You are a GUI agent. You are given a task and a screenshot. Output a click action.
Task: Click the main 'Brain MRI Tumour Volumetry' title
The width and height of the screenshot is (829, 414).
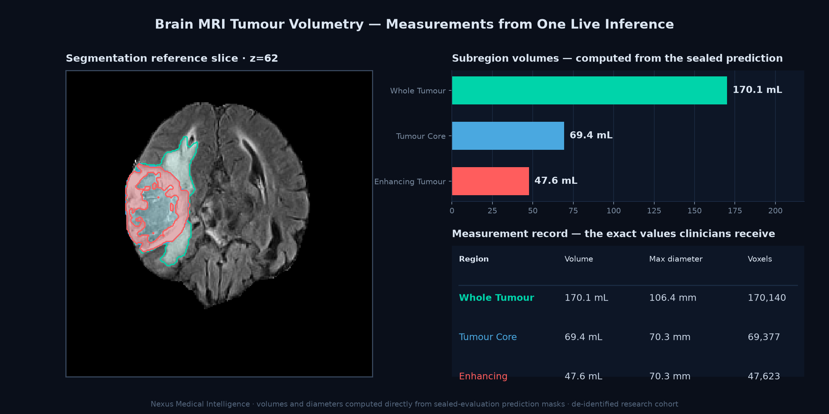click(414, 24)
